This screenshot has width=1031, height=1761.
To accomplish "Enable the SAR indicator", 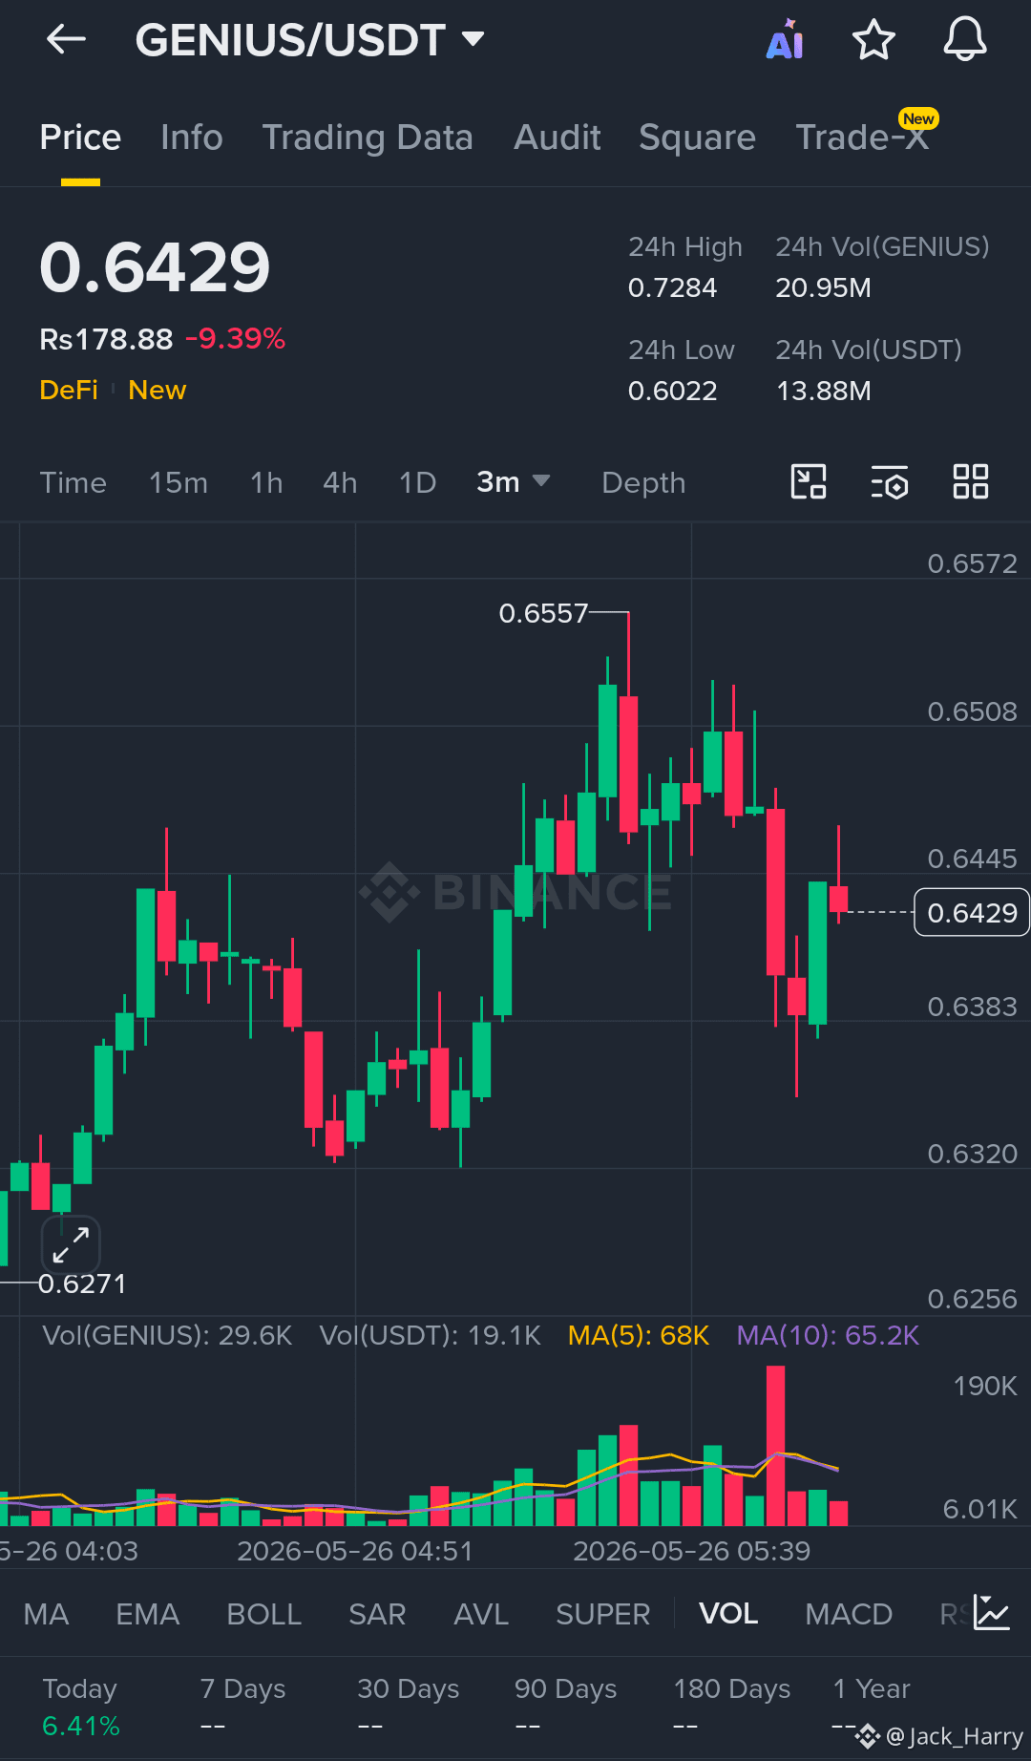I will point(377,1614).
